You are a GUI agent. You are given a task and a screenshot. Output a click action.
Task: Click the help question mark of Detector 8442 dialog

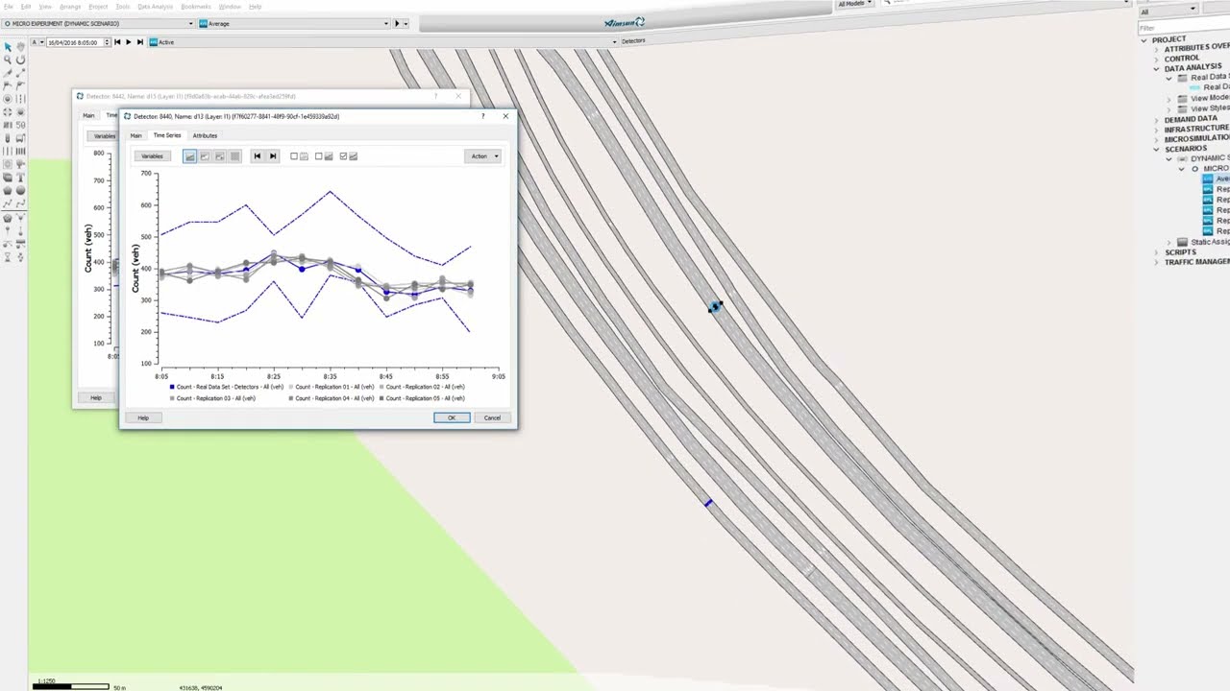point(435,96)
